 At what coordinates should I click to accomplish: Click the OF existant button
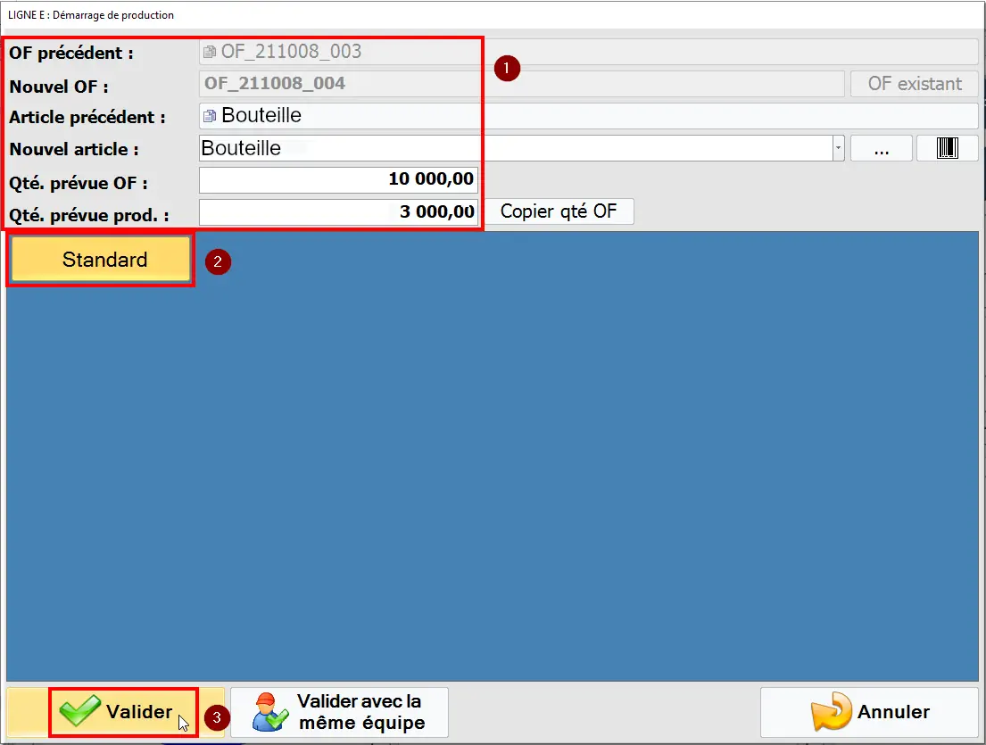[915, 84]
